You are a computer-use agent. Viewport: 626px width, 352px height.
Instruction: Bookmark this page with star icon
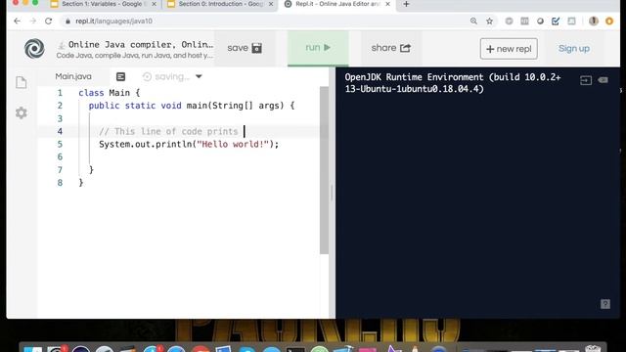tap(489, 22)
